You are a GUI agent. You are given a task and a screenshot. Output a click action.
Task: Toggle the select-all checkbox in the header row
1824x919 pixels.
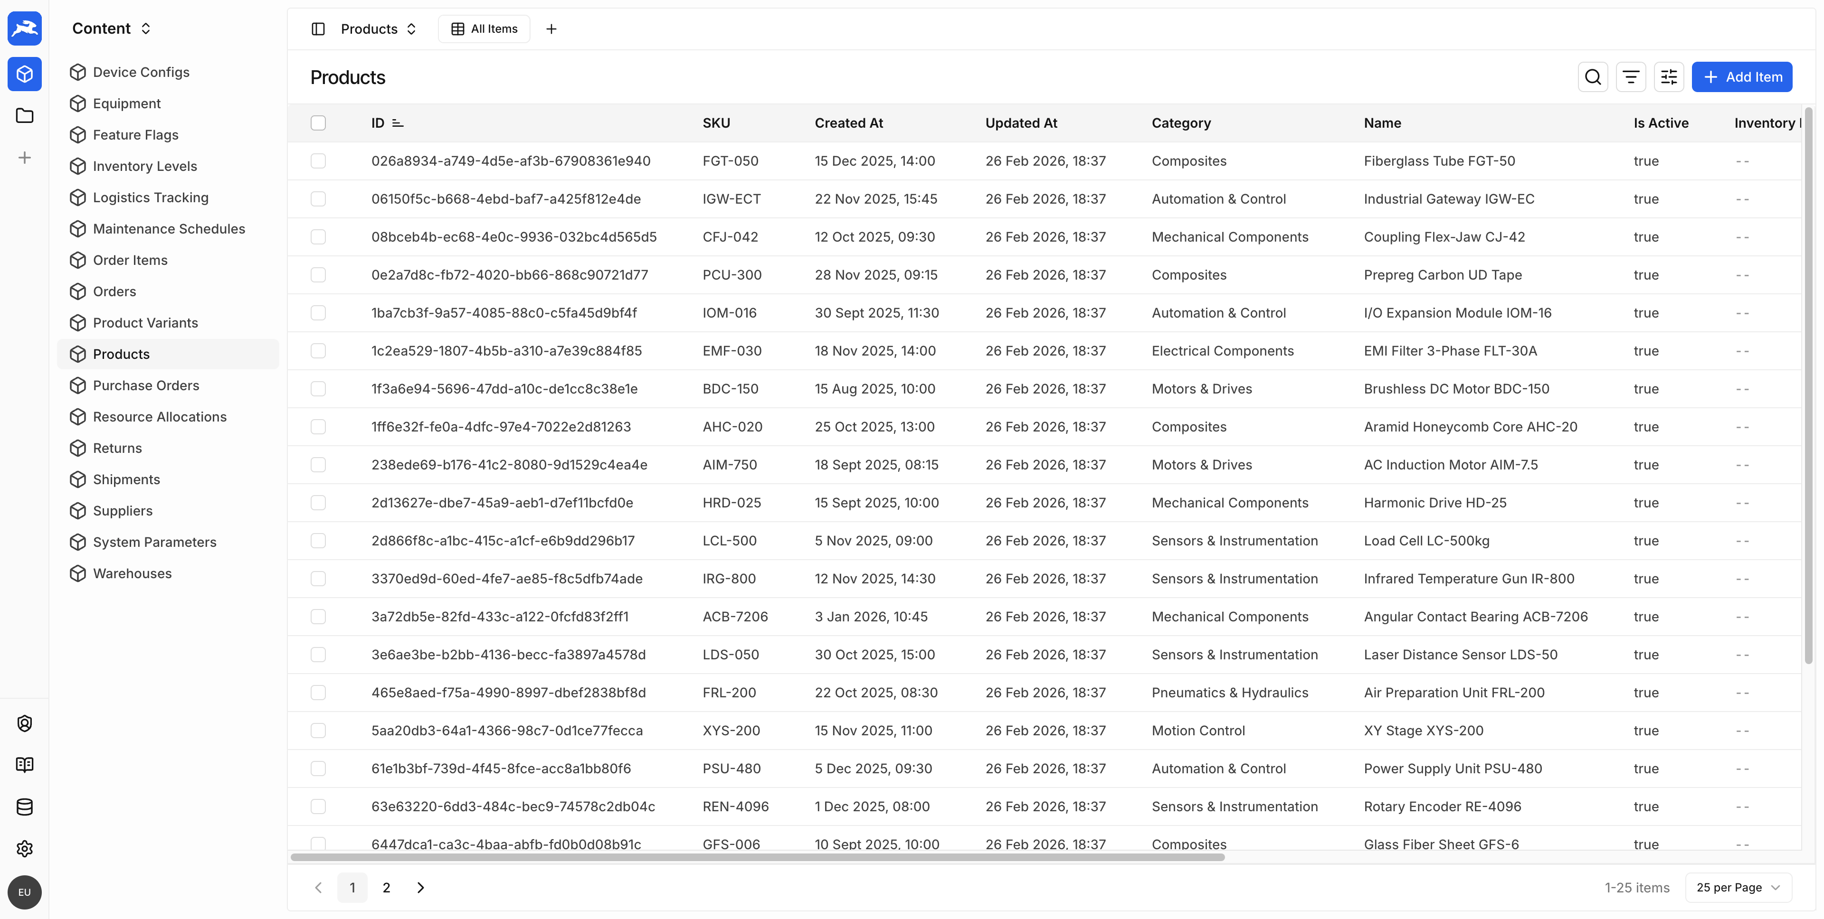318,122
